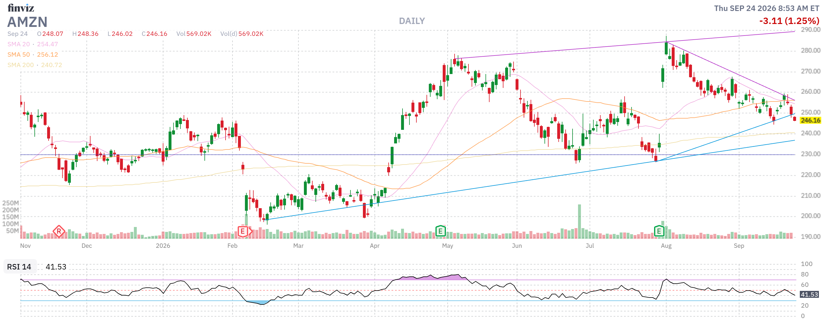Image resolution: width=827 pixels, height=325 pixels.
Task: Click the -3.11 (1.25%) price change
Action: click(789, 21)
